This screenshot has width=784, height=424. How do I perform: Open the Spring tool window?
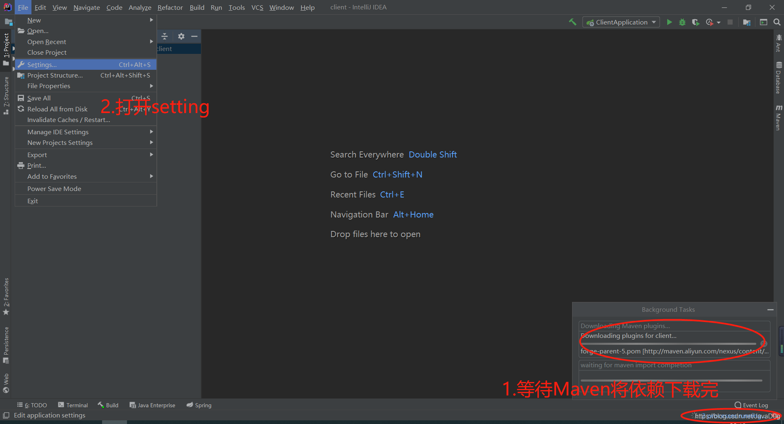(x=199, y=405)
